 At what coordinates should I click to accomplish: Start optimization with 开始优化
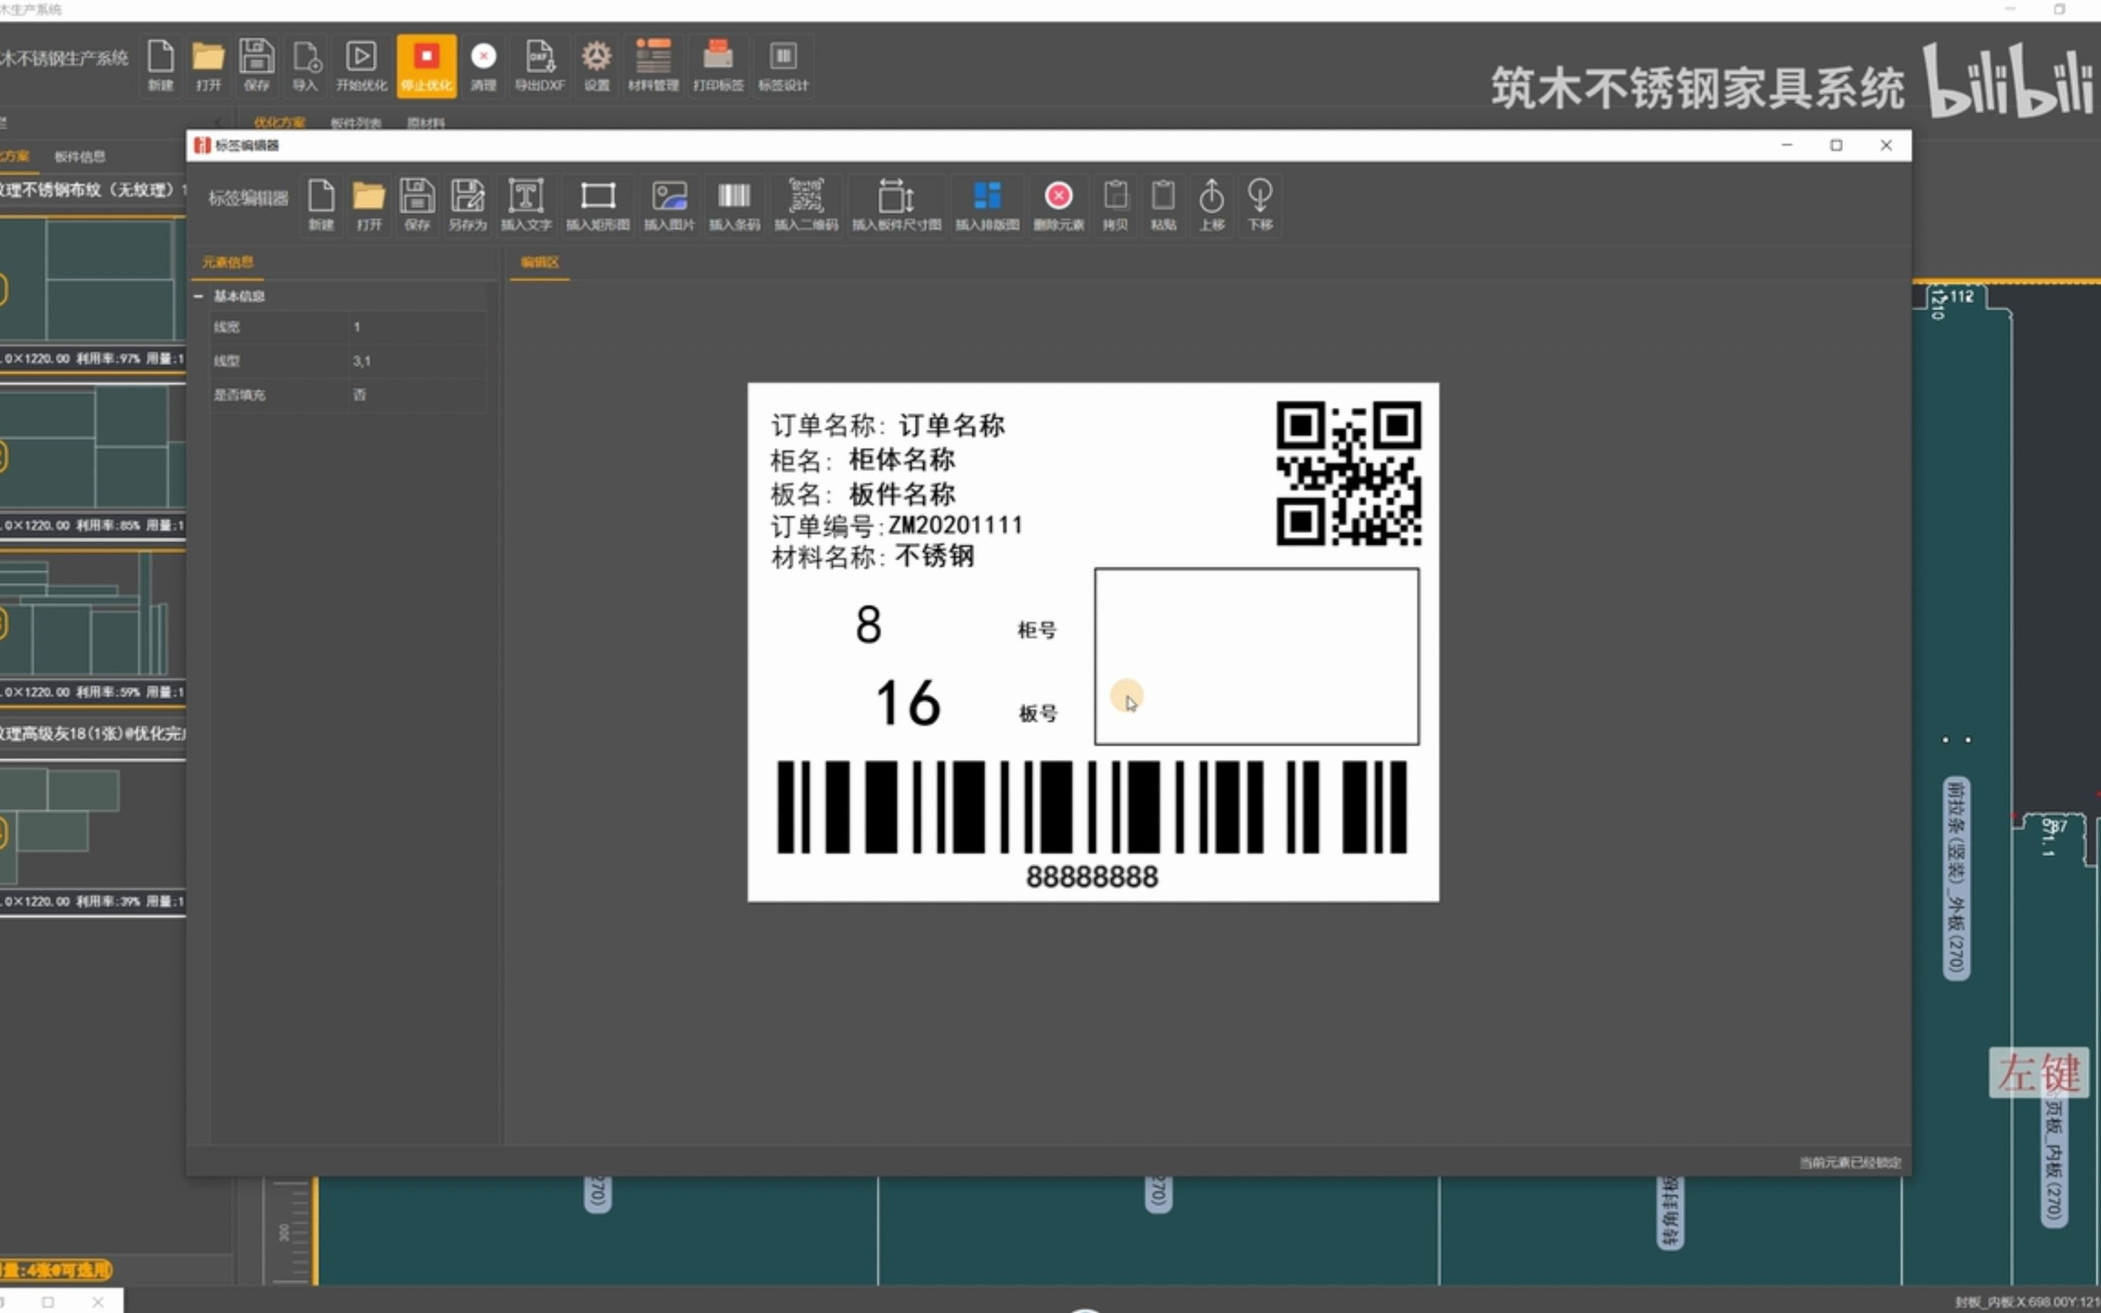coord(361,65)
